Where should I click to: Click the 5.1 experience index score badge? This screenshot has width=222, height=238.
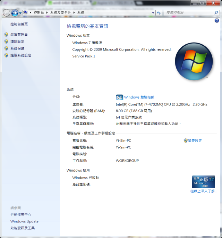coord(119,97)
